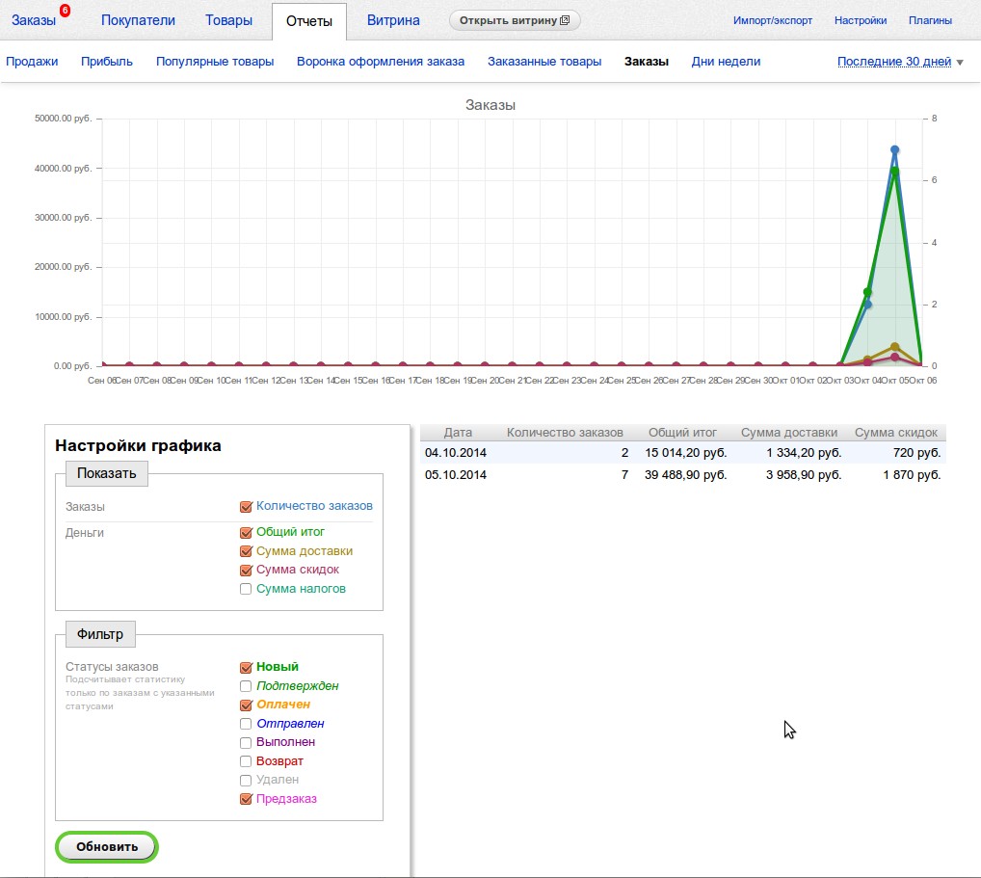Click the 15 014,20 руб. total cell
981x878 pixels.
pos(686,452)
